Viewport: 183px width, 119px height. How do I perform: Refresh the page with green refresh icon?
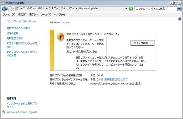pyautogui.click(x=131, y=9)
